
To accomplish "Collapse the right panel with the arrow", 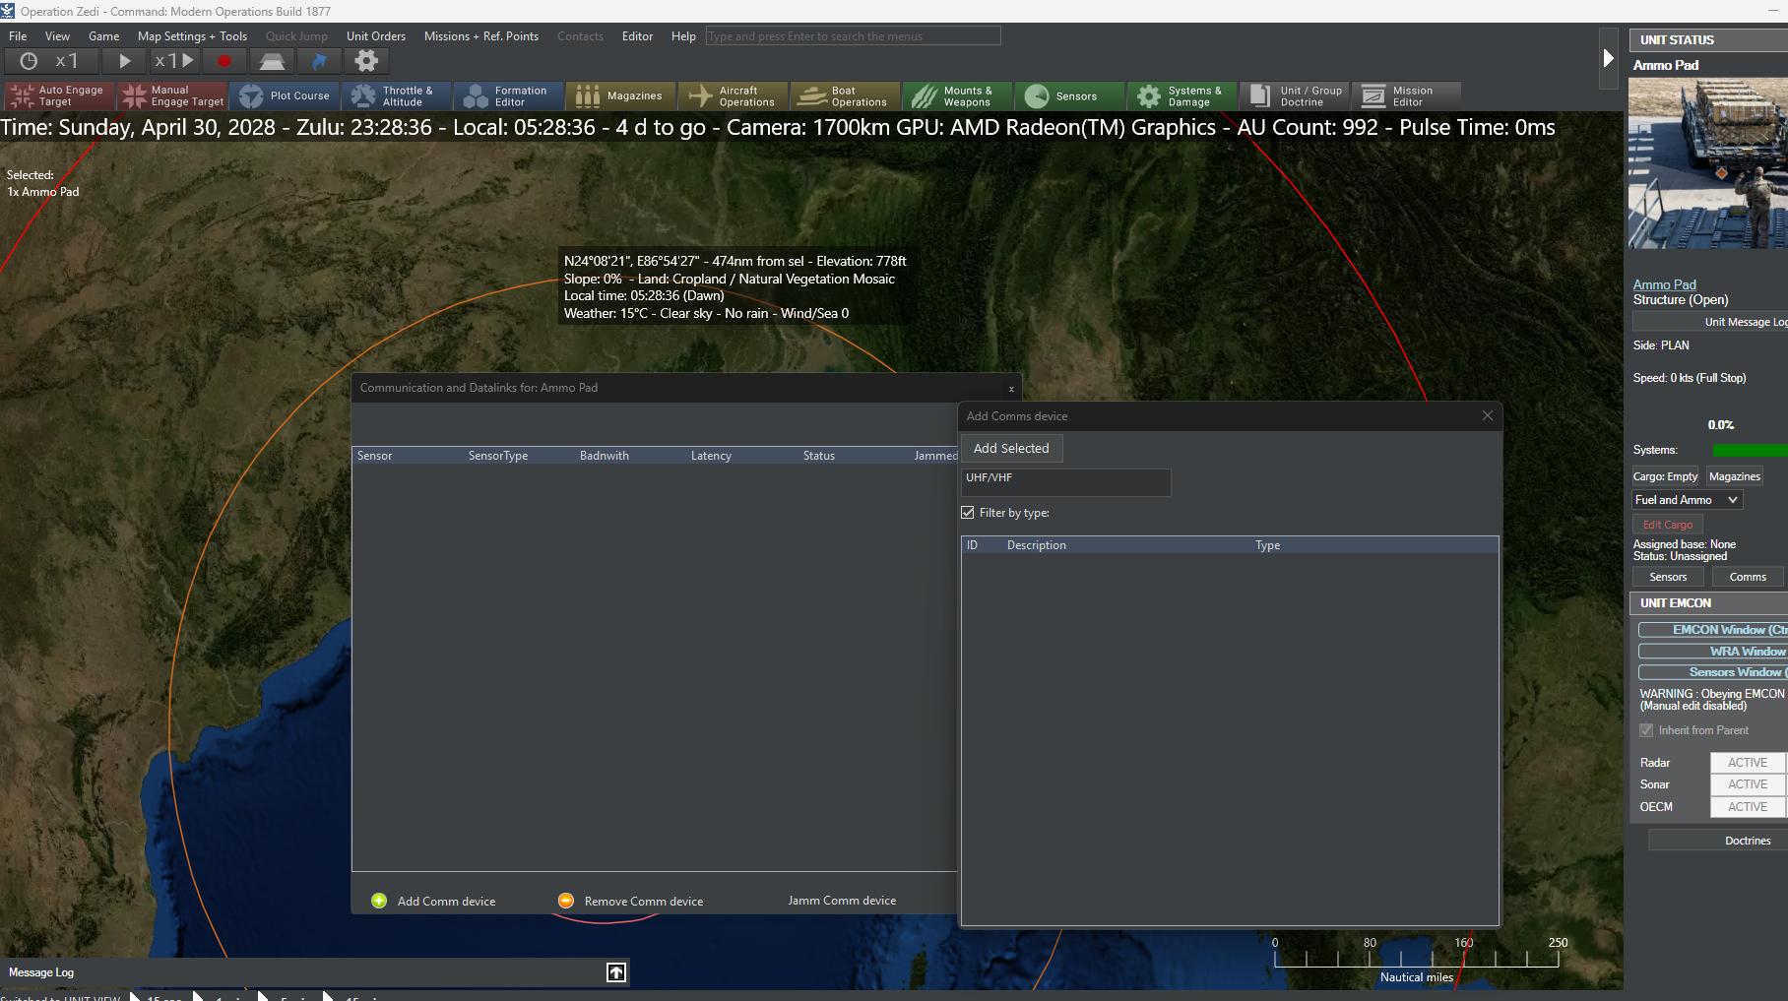I will (x=1608, y=58).
